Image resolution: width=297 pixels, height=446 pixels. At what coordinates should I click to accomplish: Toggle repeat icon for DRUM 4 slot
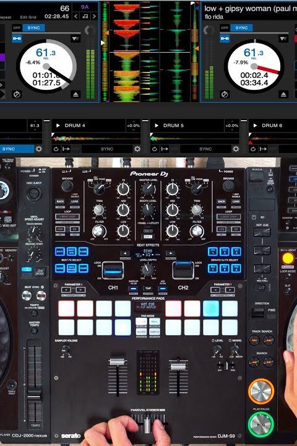[56, 149]
